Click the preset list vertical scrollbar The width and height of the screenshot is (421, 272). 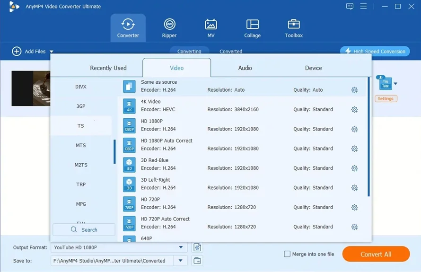pos(368,137)
